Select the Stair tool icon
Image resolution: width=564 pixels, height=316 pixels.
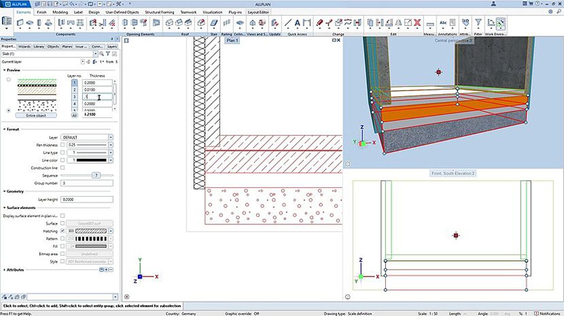214,23
